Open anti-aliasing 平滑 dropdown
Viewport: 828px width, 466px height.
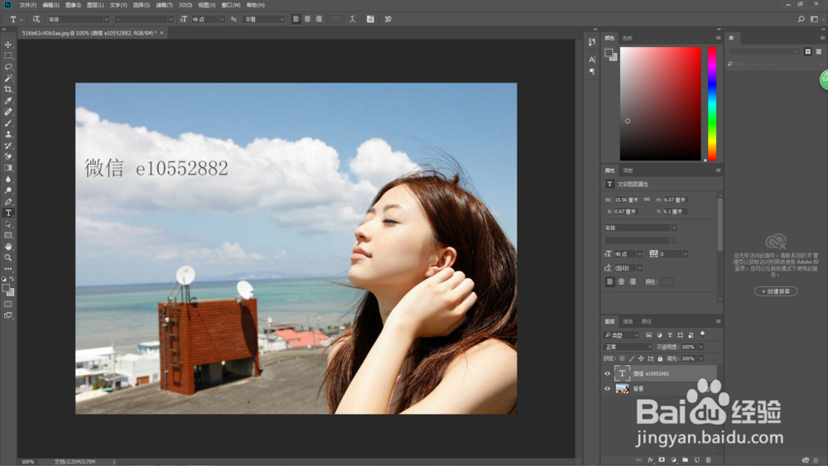point(263,19)
